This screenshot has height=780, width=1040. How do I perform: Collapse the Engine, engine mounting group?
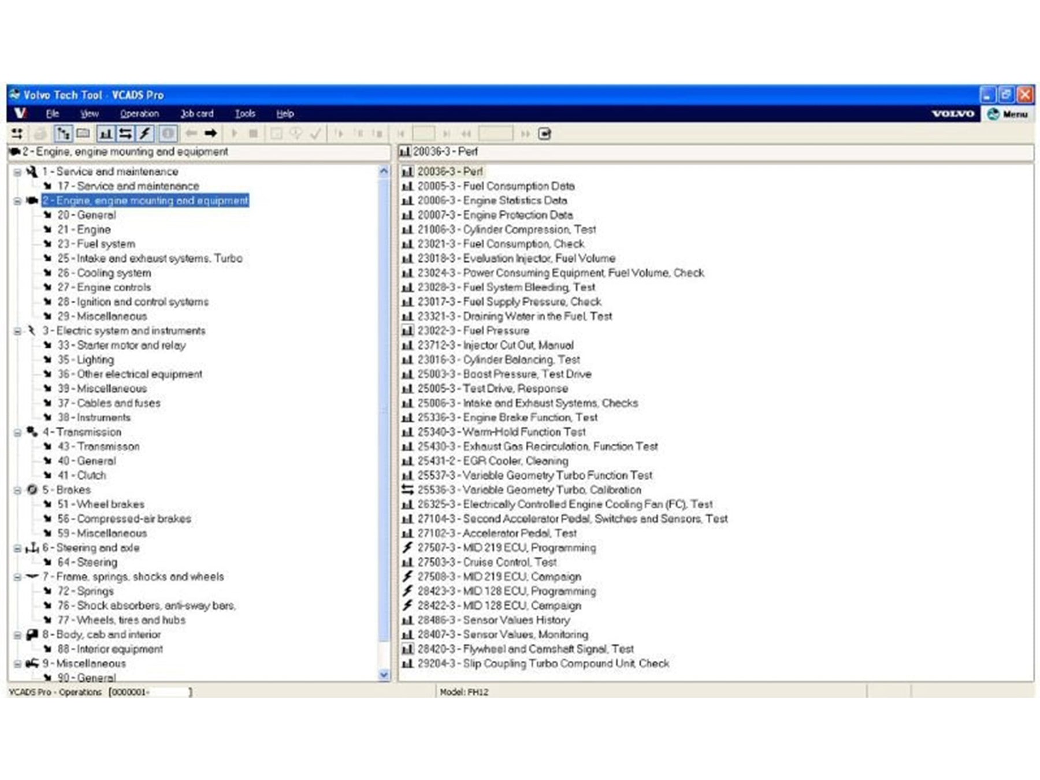[x=17, y=201]
